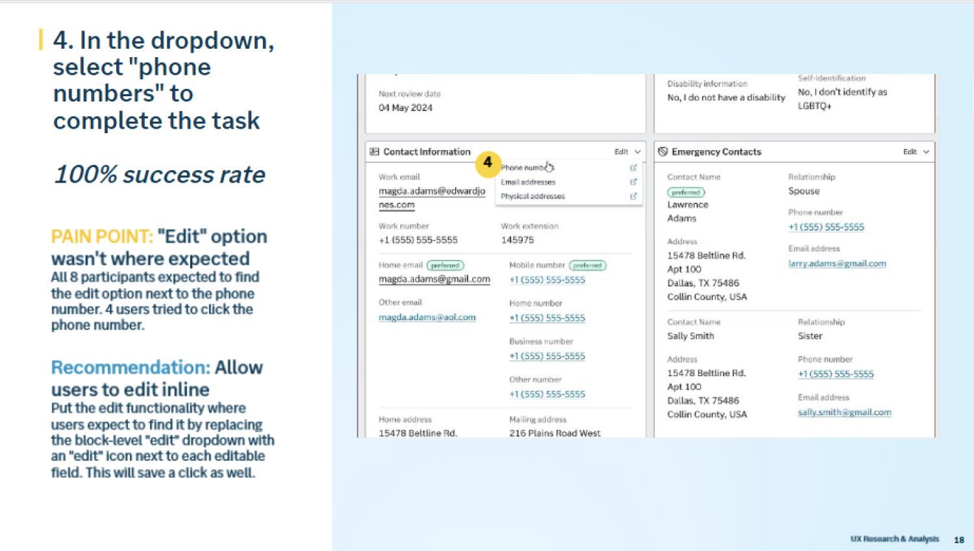Click the mailing address 216 Plains Road West
The height and width of the screenshot is (551, 974).
tap(555, 433)
